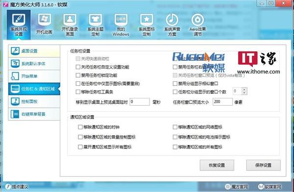Screen dimensions: 294x192
Task: Select 系统默认字体 in the sidebar
Action: pyautogui.click(x=34, y=64)
